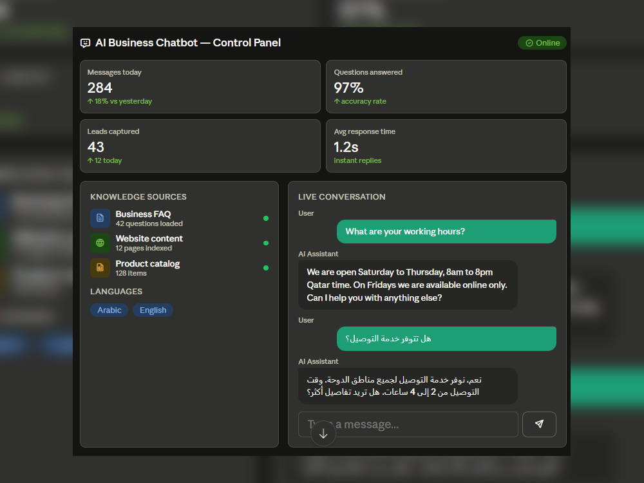Open the Questions answered stat card
This screenshot has width=644, height=483.
click(x=446, y=87)
